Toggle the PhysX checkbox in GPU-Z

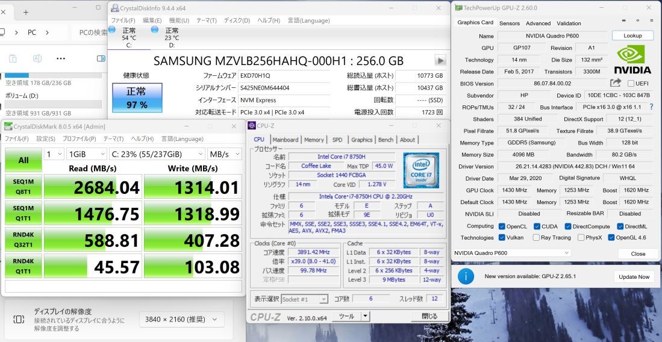click(581, 237)
